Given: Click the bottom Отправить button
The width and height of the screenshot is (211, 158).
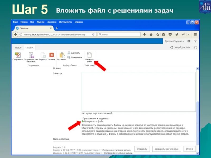Looking at the screenshot, I should click(x=142, y=149).
